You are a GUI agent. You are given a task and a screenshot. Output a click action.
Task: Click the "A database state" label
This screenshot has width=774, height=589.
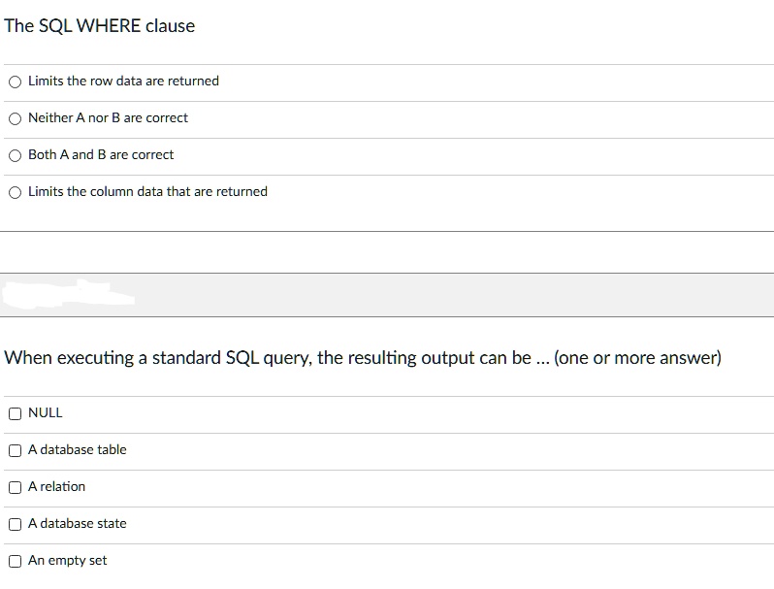77,523
